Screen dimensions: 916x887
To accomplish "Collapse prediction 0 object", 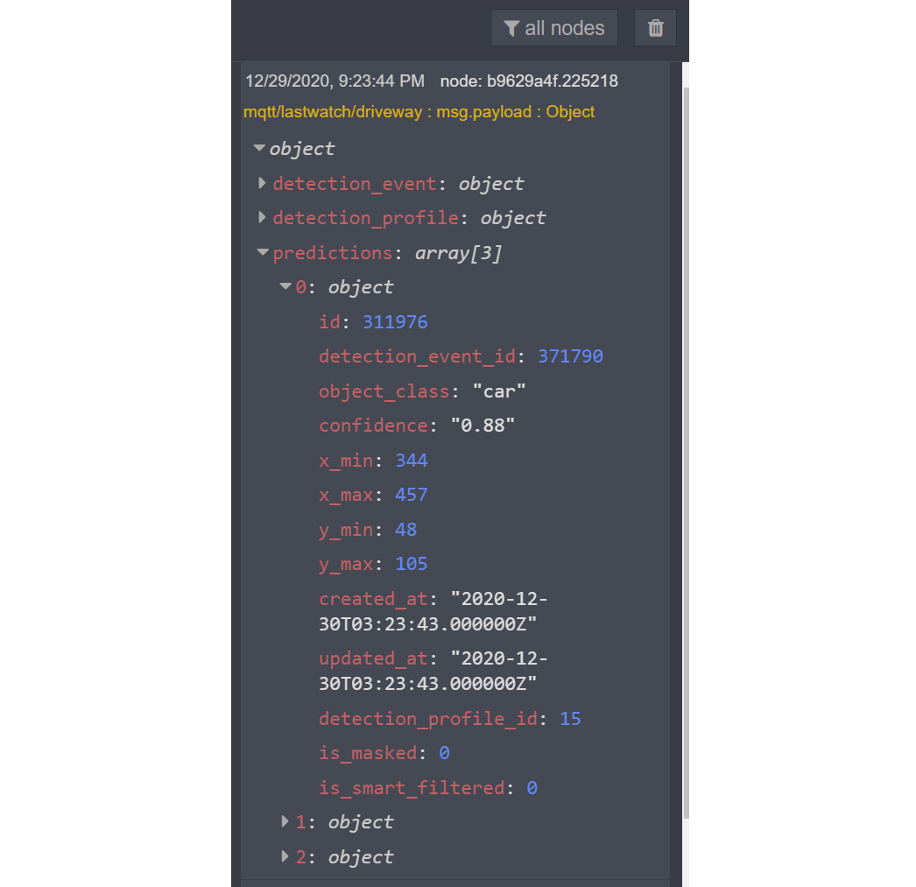I will pos(285,286).
